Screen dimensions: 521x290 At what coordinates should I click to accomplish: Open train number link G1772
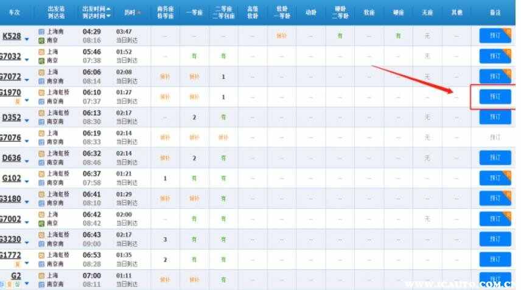(10, 255)
